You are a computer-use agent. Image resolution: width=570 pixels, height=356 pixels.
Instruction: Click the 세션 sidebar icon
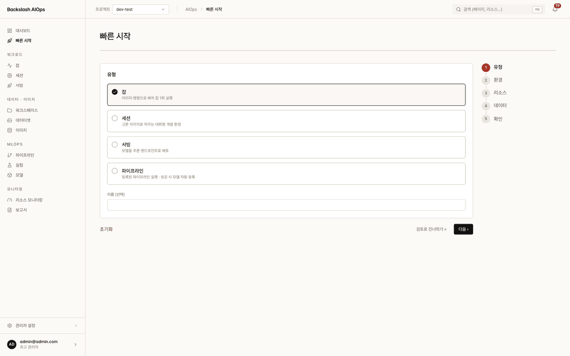9,75
